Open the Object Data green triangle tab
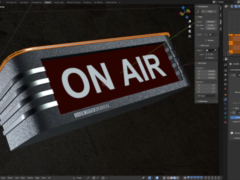The height and width of the screenshot is (180, 240). click(225, 117)
